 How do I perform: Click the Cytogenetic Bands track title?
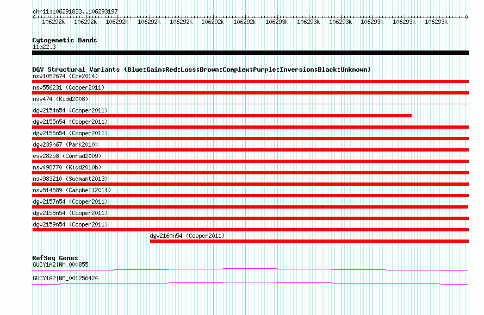pos(65,40)
